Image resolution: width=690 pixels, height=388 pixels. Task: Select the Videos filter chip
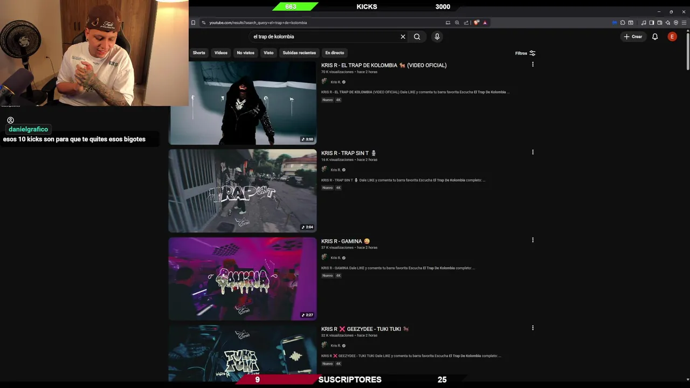(x=221, y=53)
